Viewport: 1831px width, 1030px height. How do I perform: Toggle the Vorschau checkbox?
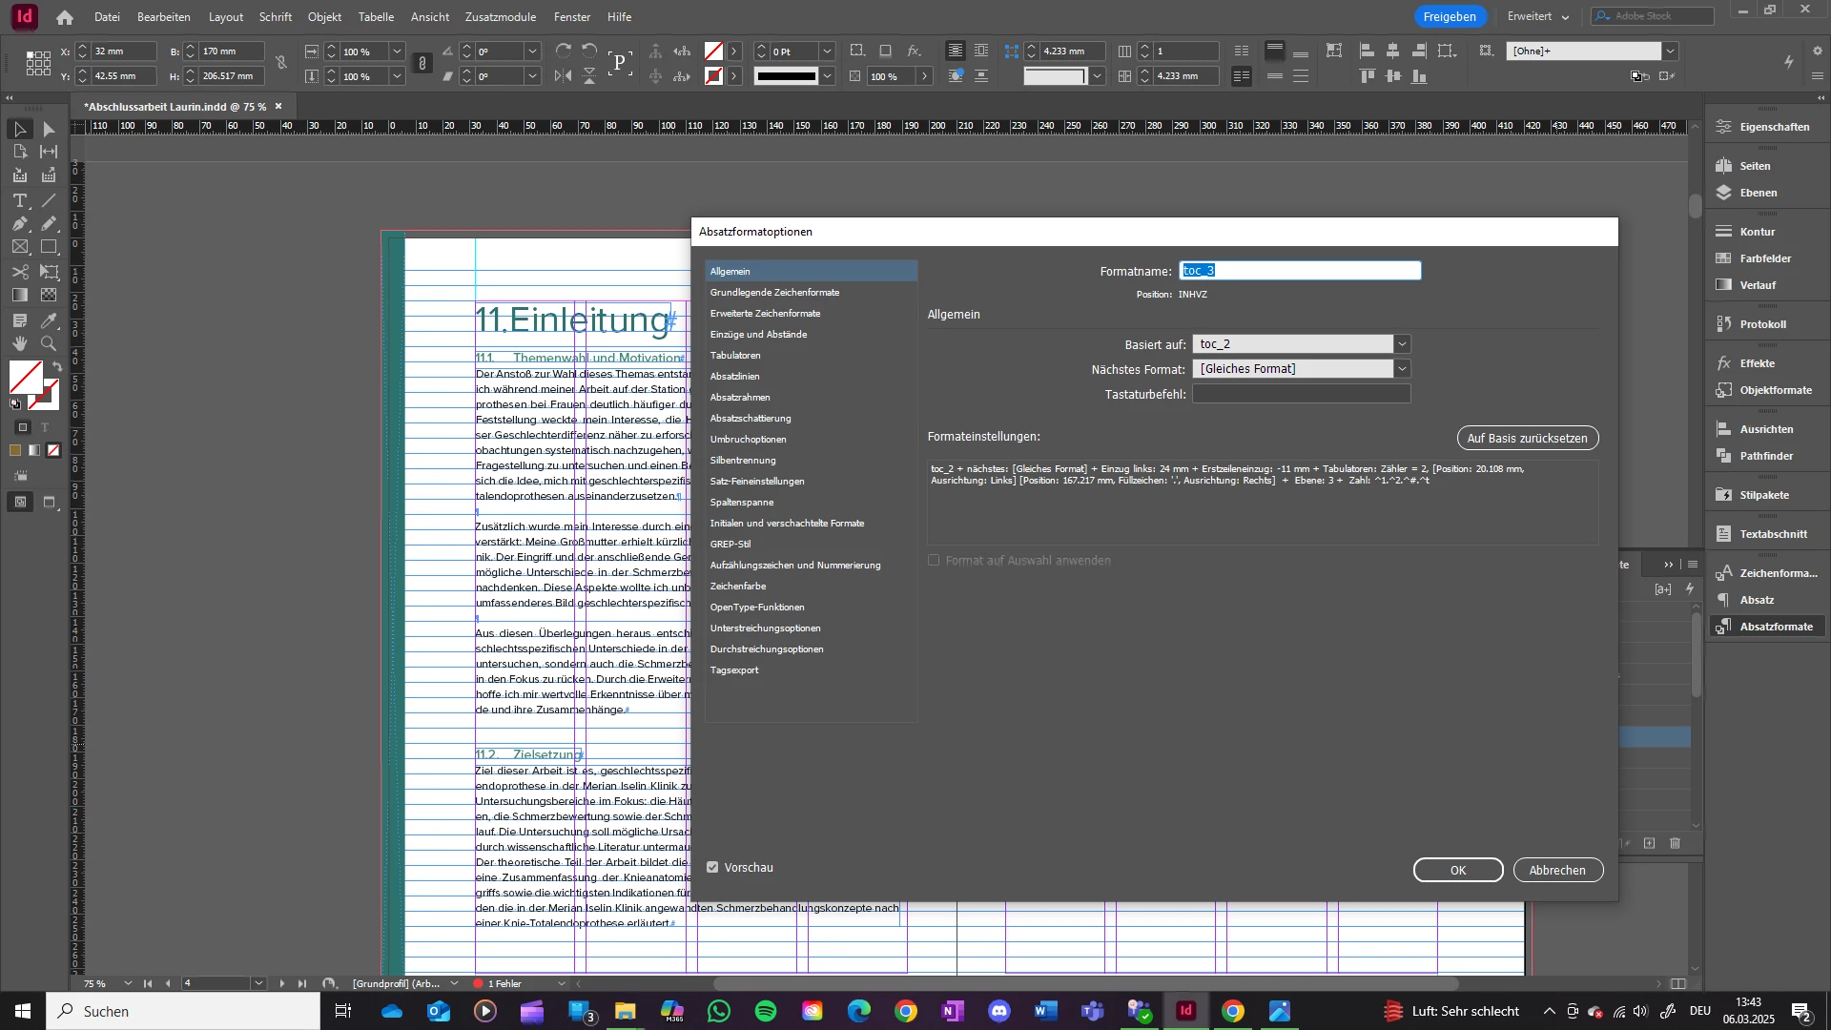[x=712, y=867]
